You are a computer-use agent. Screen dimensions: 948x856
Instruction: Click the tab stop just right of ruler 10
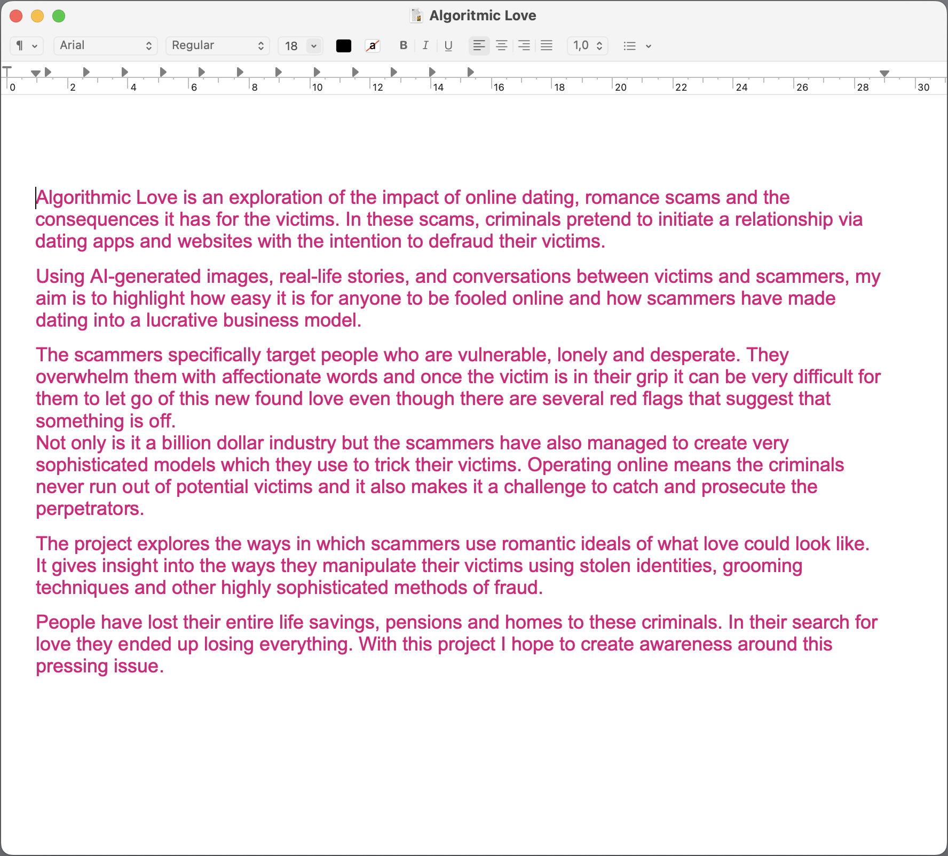pyautogui.click(x=317, y=72)
